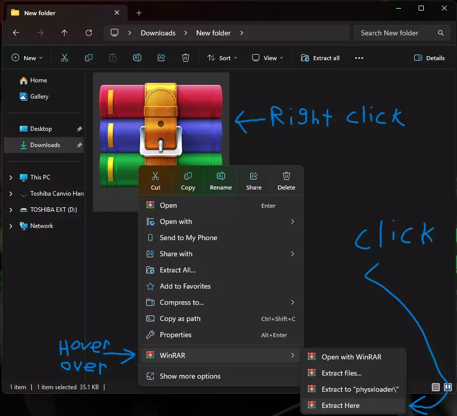Click New folder in the address bar
Viewport: 457px width, 416px height.
213,33
